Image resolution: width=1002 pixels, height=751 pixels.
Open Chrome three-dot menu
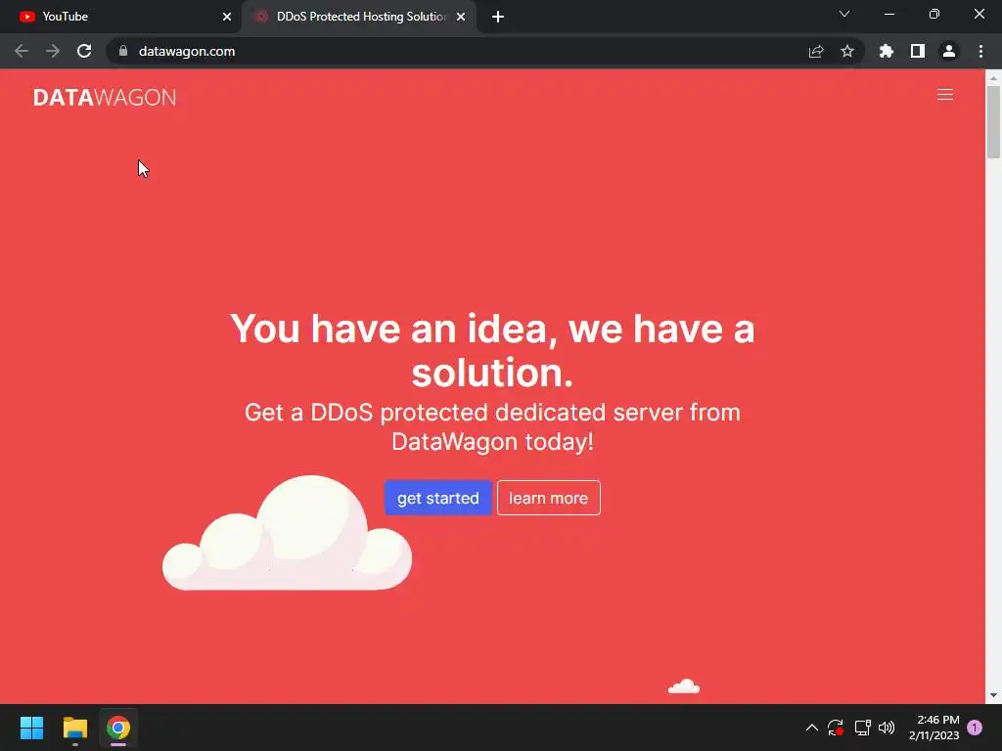coord(980,51)
